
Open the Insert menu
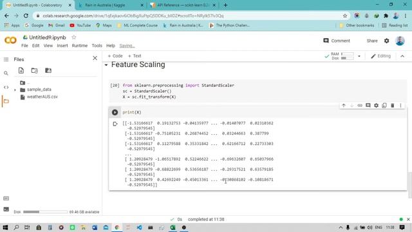[x=62, y=46]
